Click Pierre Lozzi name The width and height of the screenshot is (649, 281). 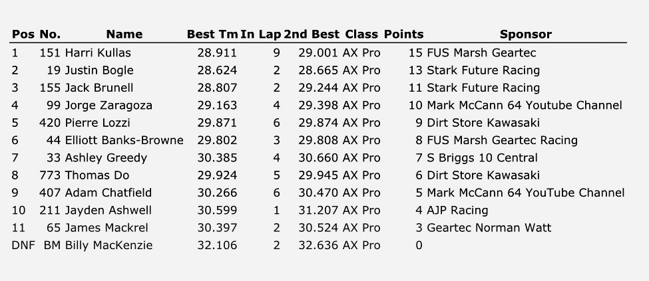tap(97, 123)
